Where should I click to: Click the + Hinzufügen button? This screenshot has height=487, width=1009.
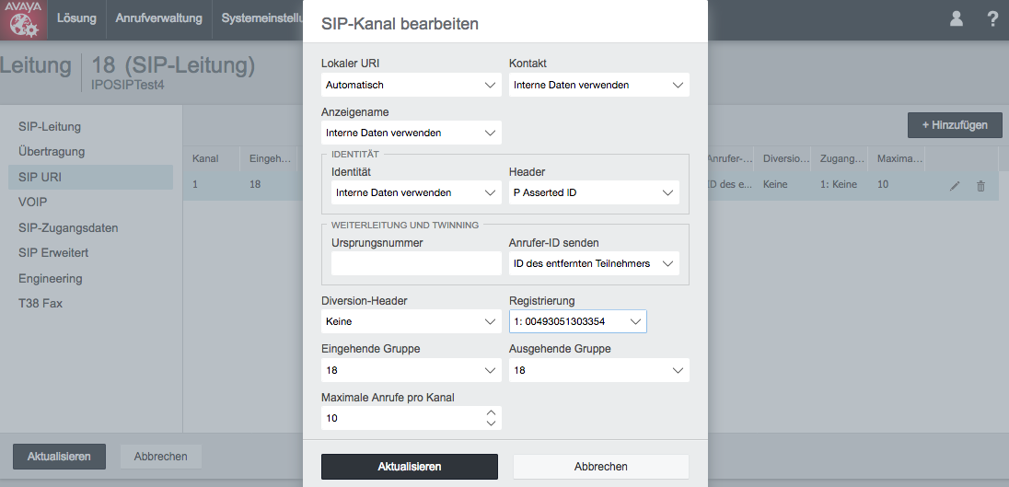pos(955,125)
